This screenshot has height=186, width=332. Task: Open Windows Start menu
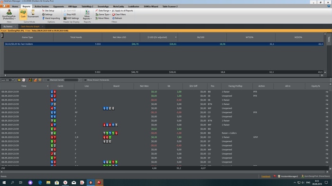click(4, 182)
